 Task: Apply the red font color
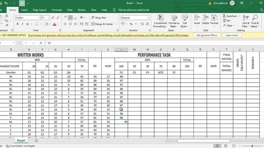54,24
